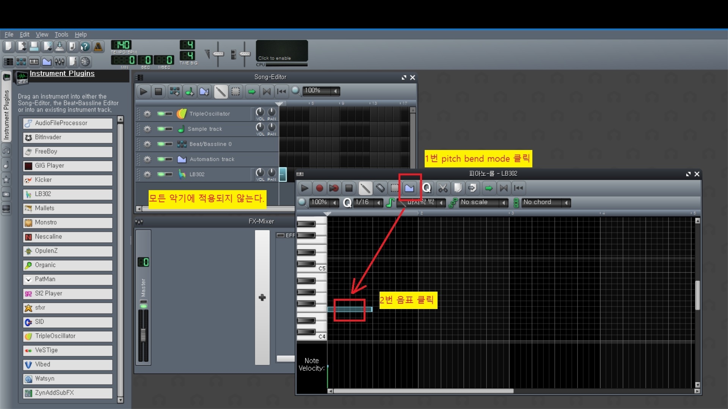This screenshot has height=409, width=728.
Task: Mute the TripleOscillator track
Action: [x=161, y=114]
